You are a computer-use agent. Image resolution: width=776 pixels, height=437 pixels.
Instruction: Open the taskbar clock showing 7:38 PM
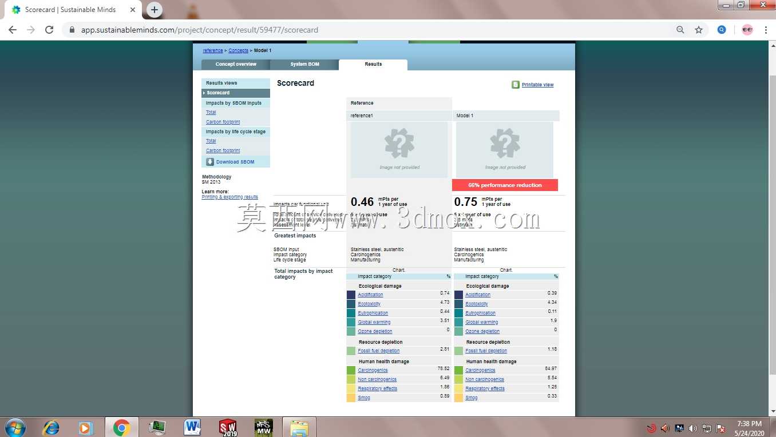749,428
